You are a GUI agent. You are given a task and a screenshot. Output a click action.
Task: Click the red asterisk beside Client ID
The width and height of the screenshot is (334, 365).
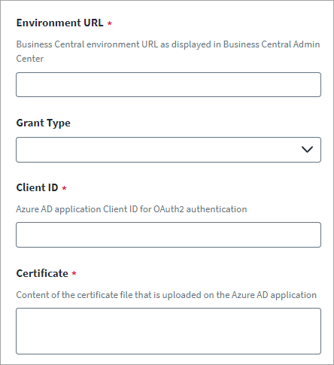coord(64,188)
